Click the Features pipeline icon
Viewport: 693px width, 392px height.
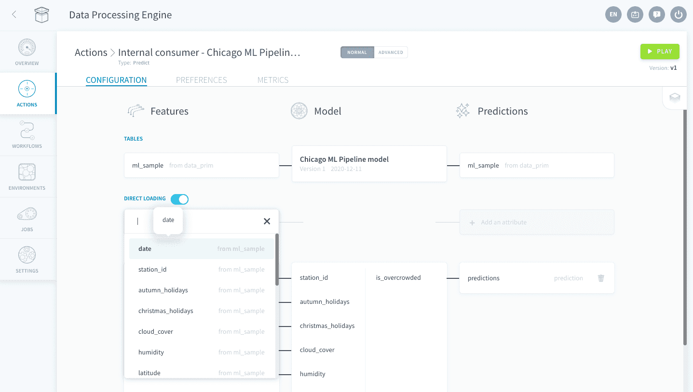[x=136, y=111]
